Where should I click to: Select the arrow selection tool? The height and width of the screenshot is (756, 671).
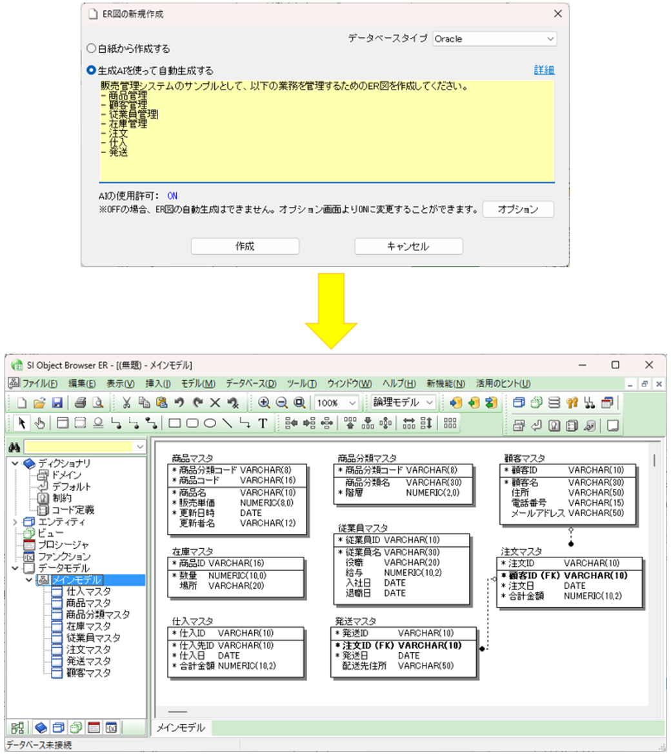coord(22,424)
